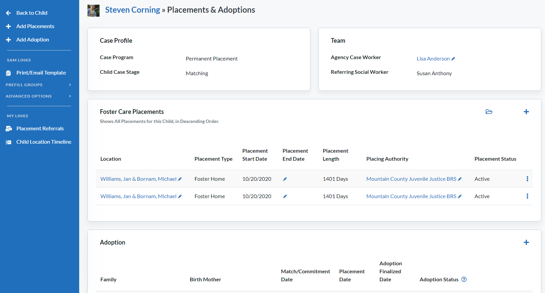Expand Advanced Options section
This screenshot has height=293, width=545.
(x=39, y=96)
